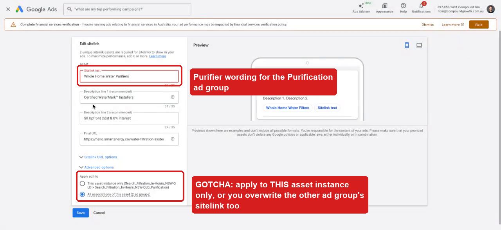This screenshot has width=501, height=230.
Task: Select All associations of this asset radio
Action: (82, 194)
